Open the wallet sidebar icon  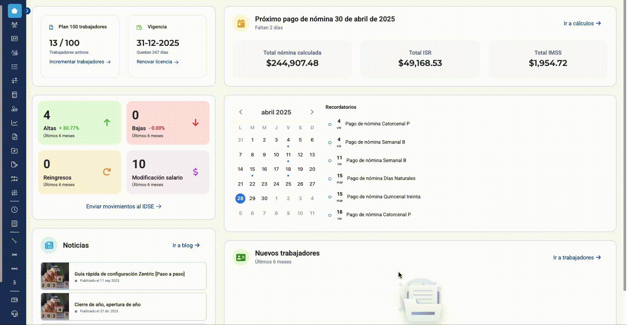click(x=14, y=300)
